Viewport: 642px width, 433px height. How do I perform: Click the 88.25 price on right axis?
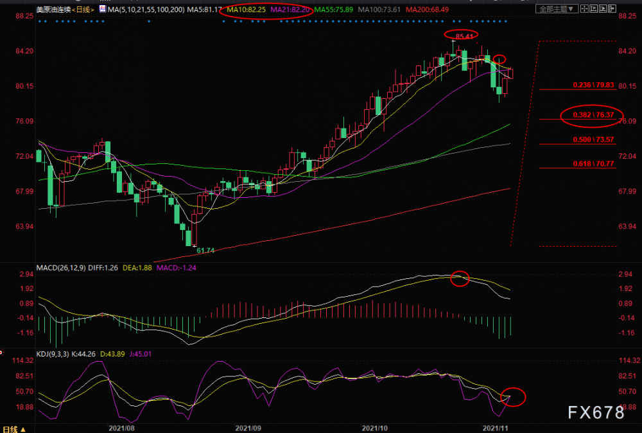[x=628, y=16]
